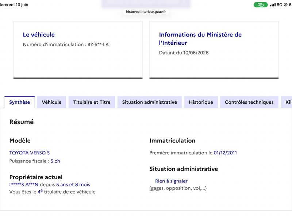Tap the green personal hotspot link icon
This screenshot has width=292, height=219.
[261, 5]
